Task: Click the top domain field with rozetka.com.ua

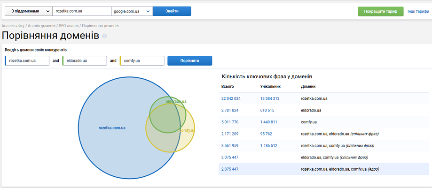Action: pyautogui.click(x=82, y=11)
